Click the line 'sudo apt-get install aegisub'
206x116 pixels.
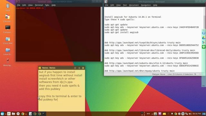[x=121, y=32]
